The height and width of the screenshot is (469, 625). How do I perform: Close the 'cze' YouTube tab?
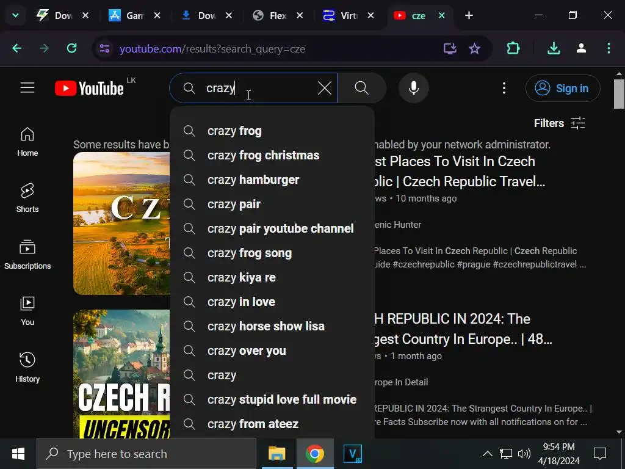coord(442,15)
